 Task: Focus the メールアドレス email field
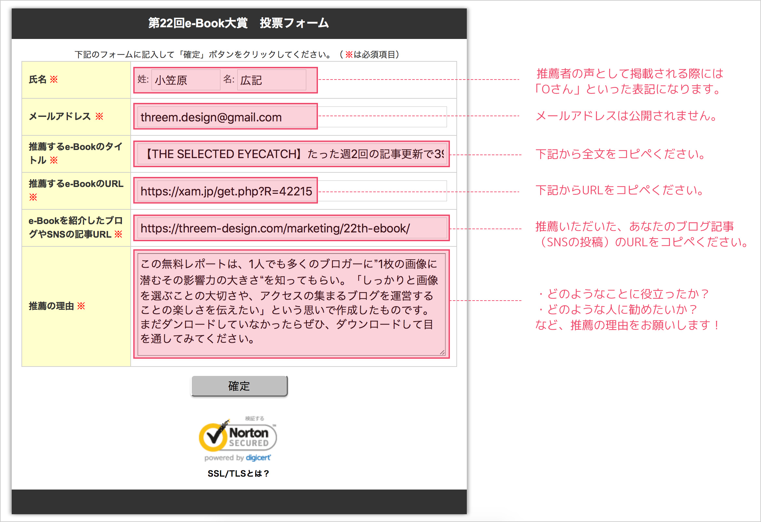[x=226, y=117]
